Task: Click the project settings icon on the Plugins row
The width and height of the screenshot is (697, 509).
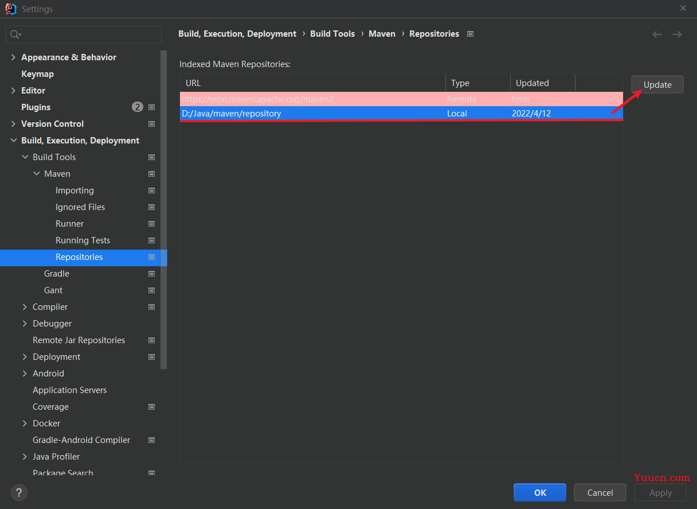Action: [152, 107]
